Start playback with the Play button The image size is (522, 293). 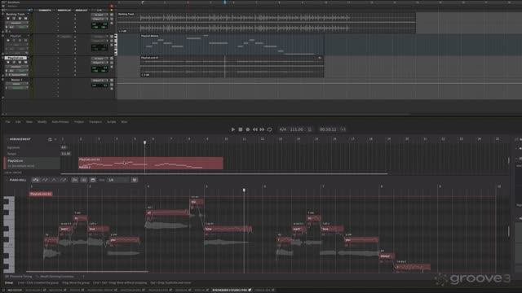pyautogui.click(x=233, y=129)
